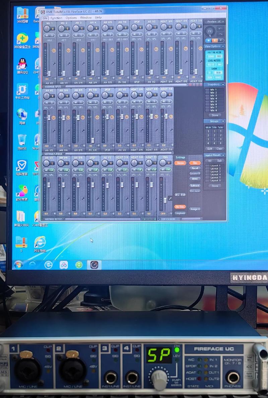Launch the QQ penguin desktop icon
The width and height of the screenshot is (268, 398).
[x=22, y=63]
